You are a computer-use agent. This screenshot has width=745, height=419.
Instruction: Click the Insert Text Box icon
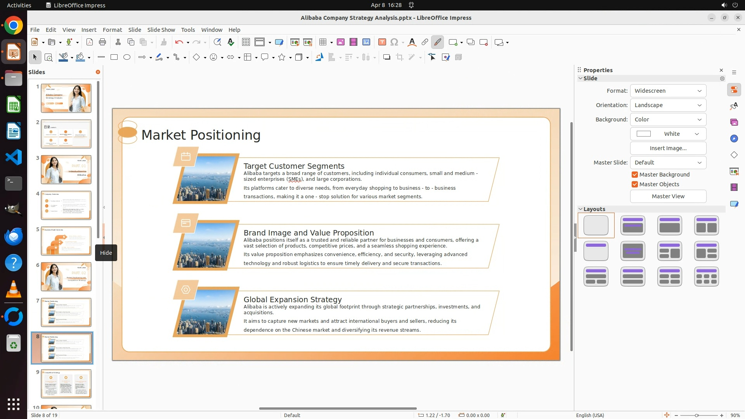point(382,42)
